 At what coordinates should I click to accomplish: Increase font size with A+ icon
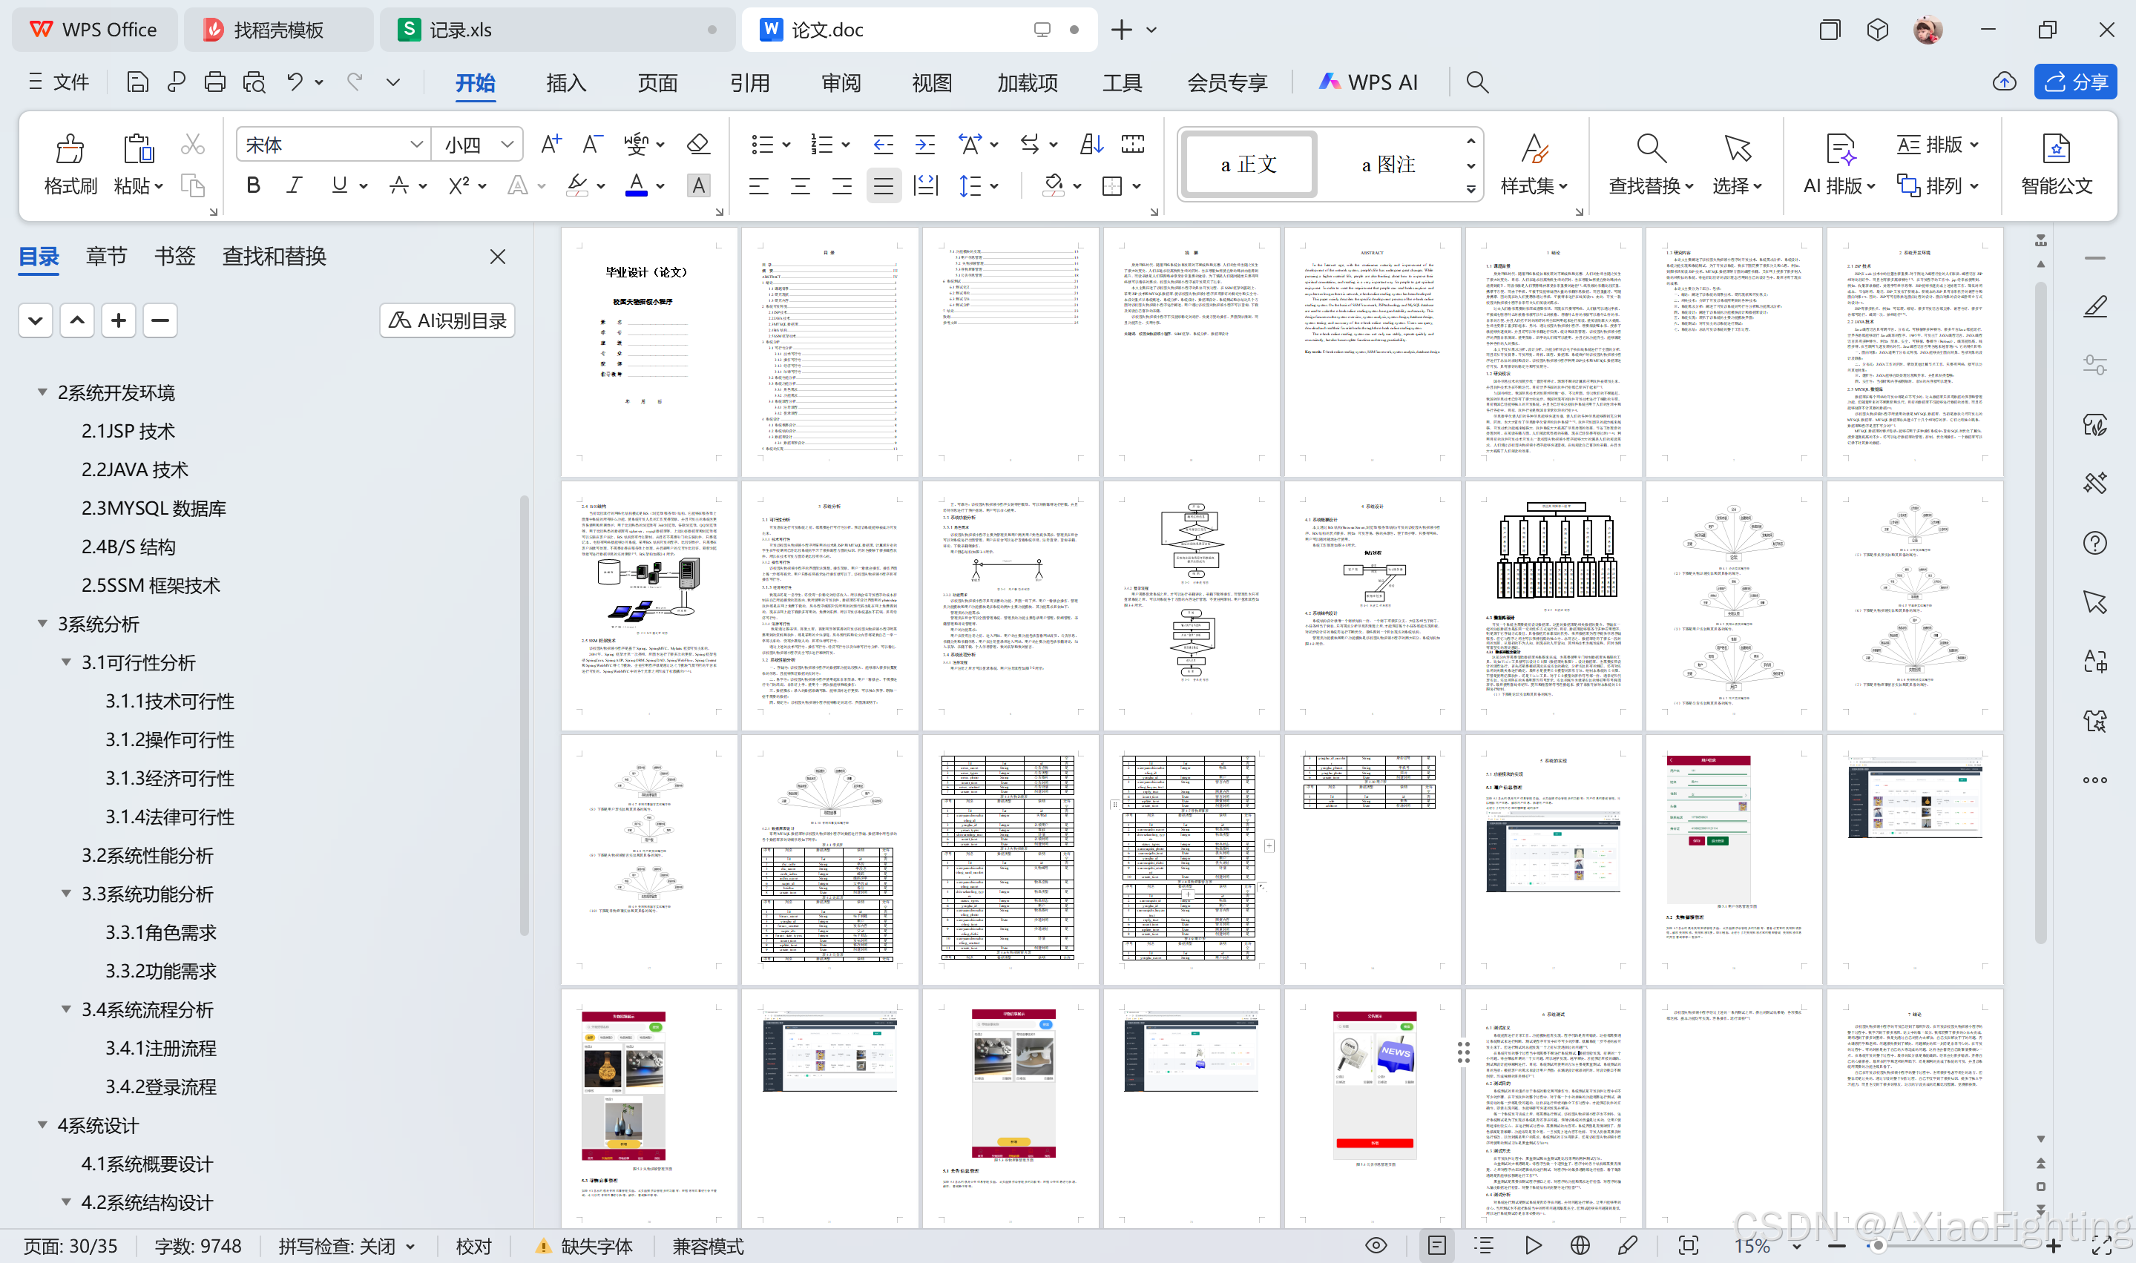[x=551, y=145]
